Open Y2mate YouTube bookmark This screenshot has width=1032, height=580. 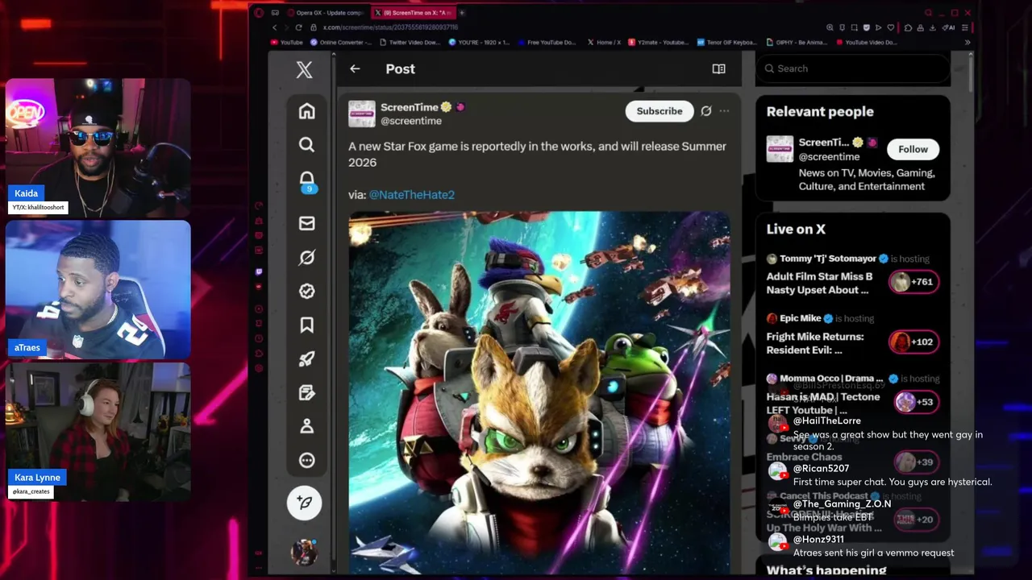point(658,42)
